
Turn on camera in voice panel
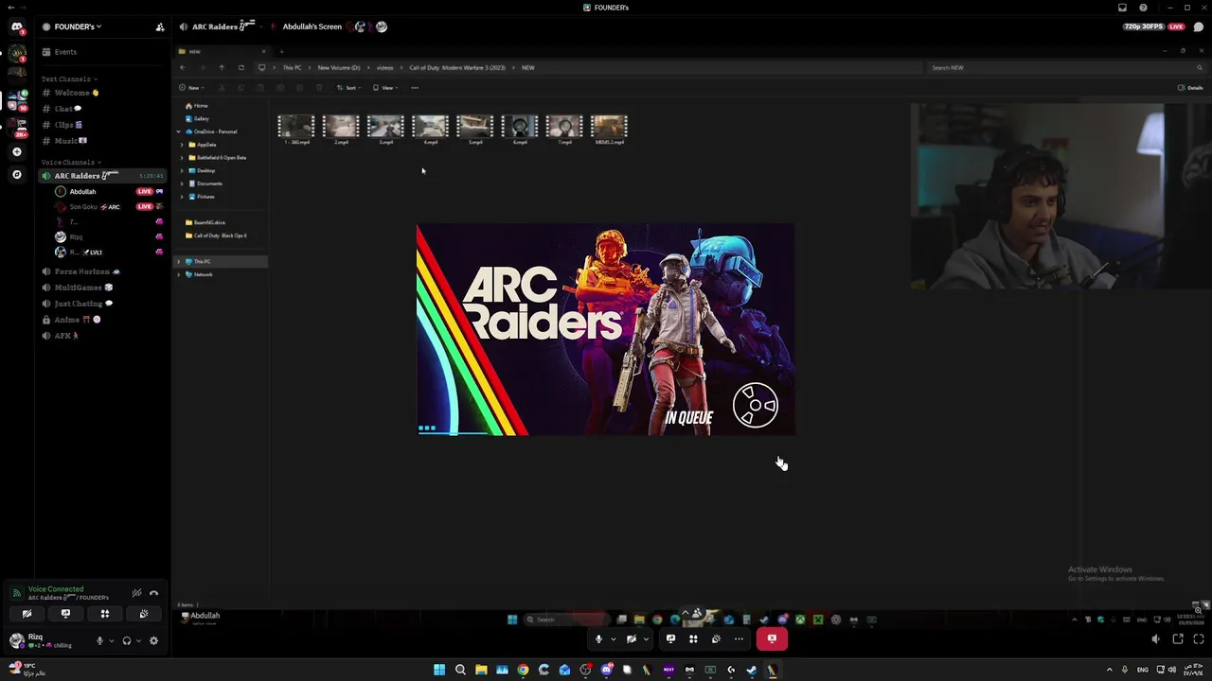pos(27,614)
